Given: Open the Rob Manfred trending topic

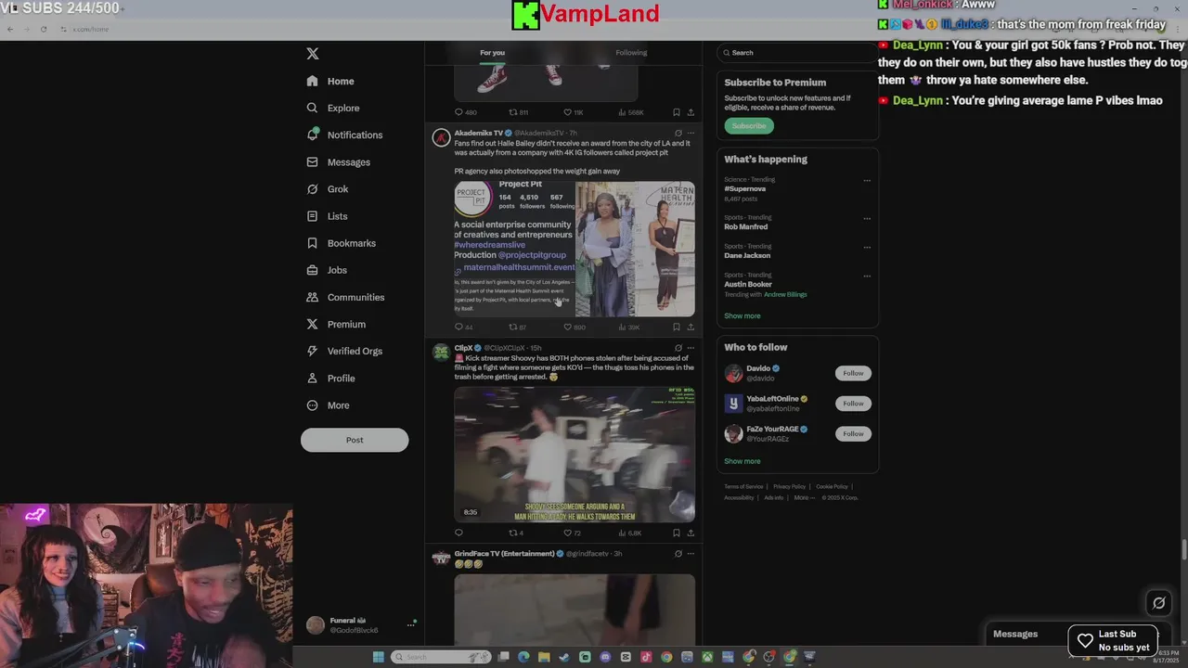Looking at the screenshot, I should 746,226.
